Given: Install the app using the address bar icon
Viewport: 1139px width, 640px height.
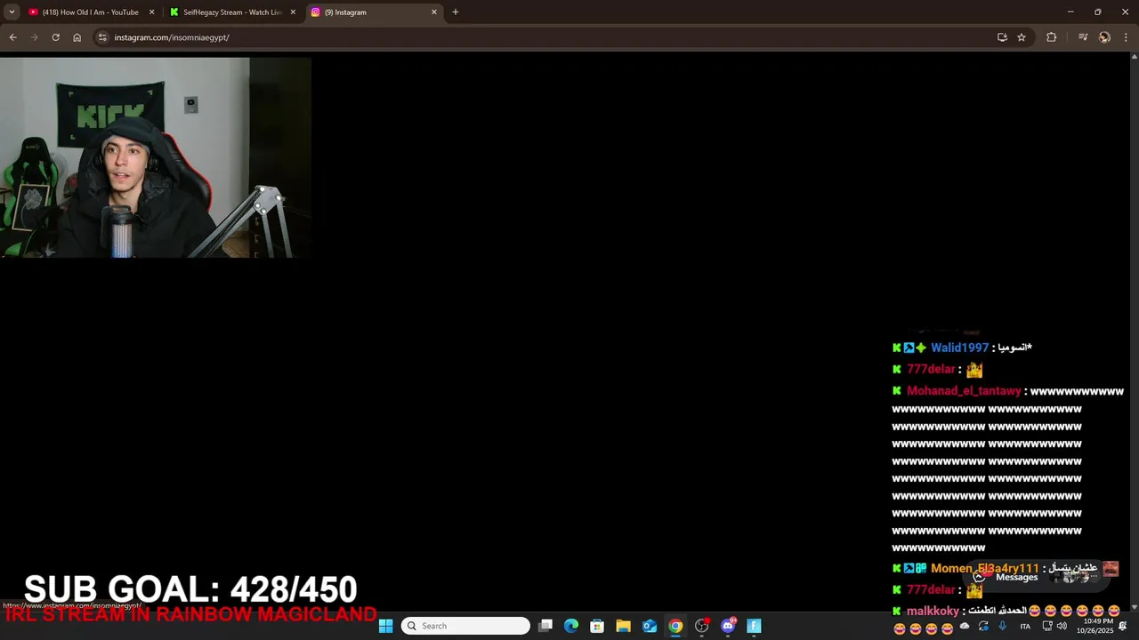Looking at the screenshot, I should pos(1002,37).
